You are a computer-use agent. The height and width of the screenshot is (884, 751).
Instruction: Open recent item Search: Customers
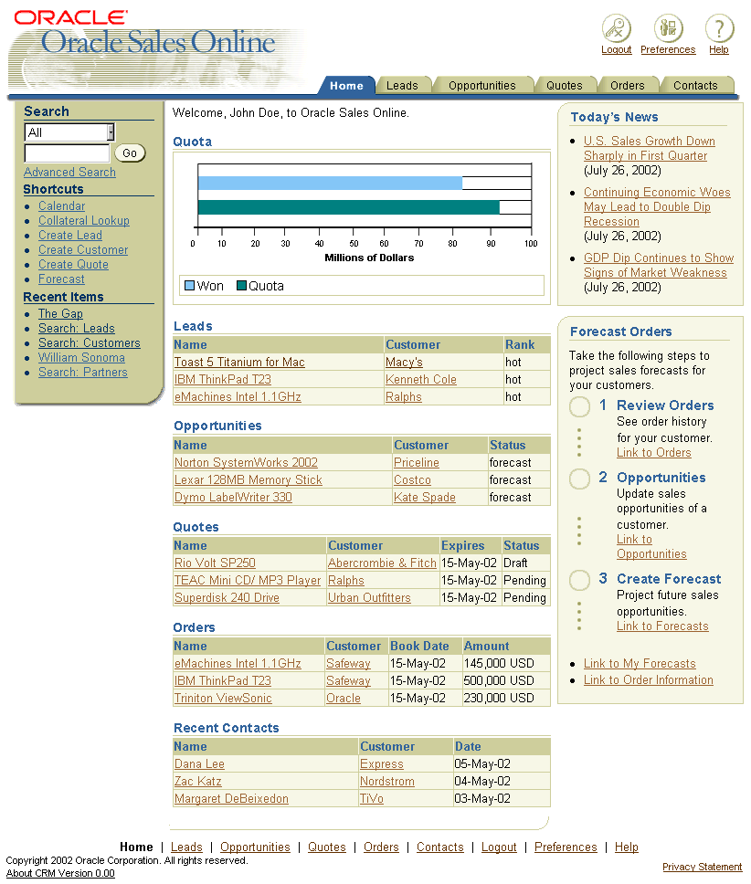(x=90, y=342)
